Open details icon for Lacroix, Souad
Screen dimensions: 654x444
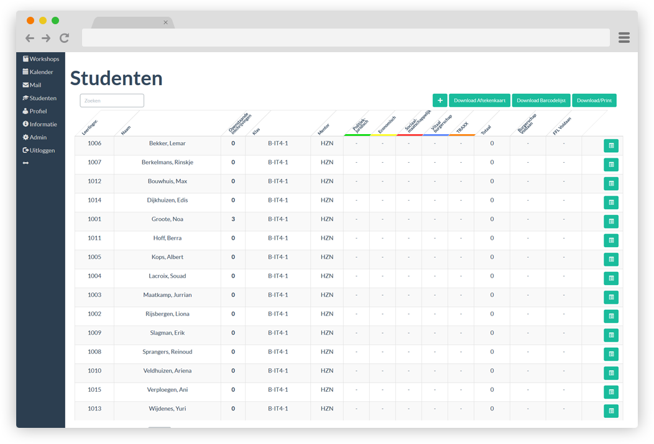(x=611, y=278)
